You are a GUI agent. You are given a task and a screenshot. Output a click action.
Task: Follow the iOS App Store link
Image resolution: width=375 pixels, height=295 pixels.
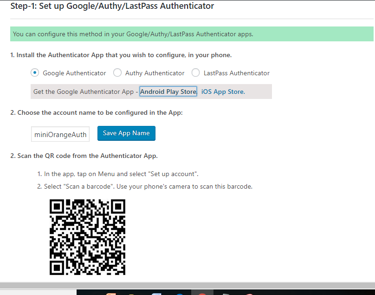point(223,92)
